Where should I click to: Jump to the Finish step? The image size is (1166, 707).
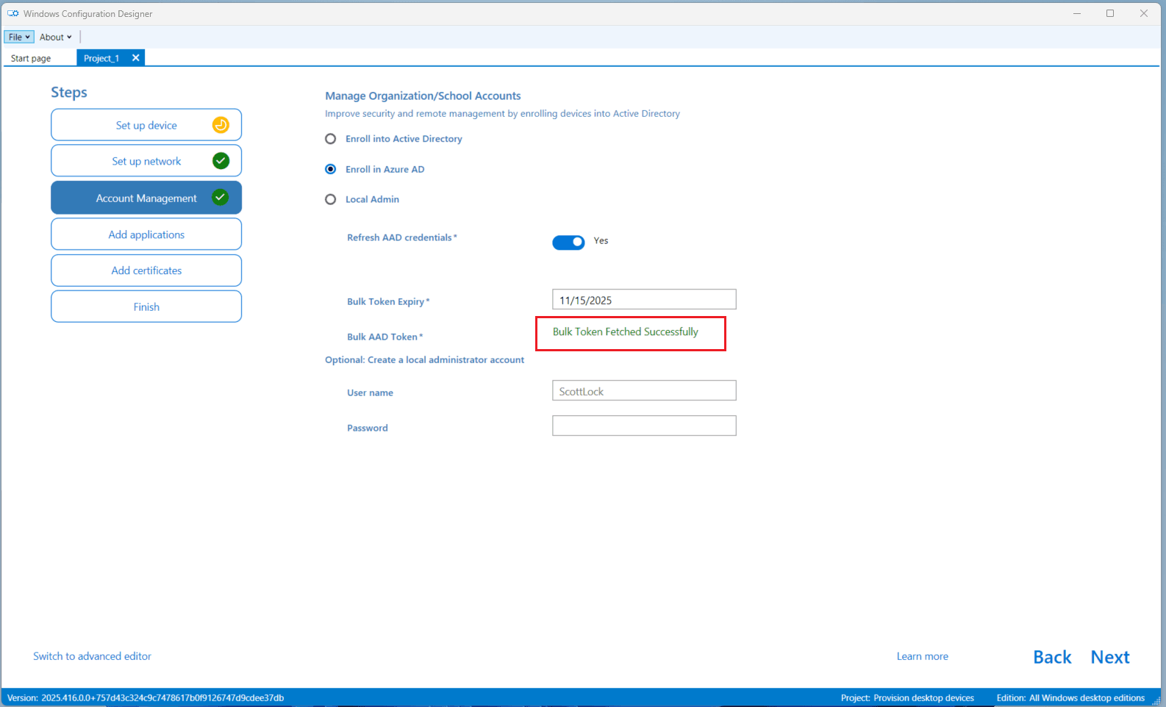(x=146, y=306)
